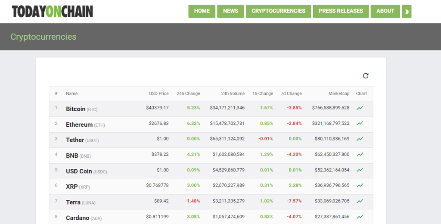Click Bitcoin 7d change -3.85%
Image resolution: width=441 pixels, height=224 pixels.
point(294,108)
